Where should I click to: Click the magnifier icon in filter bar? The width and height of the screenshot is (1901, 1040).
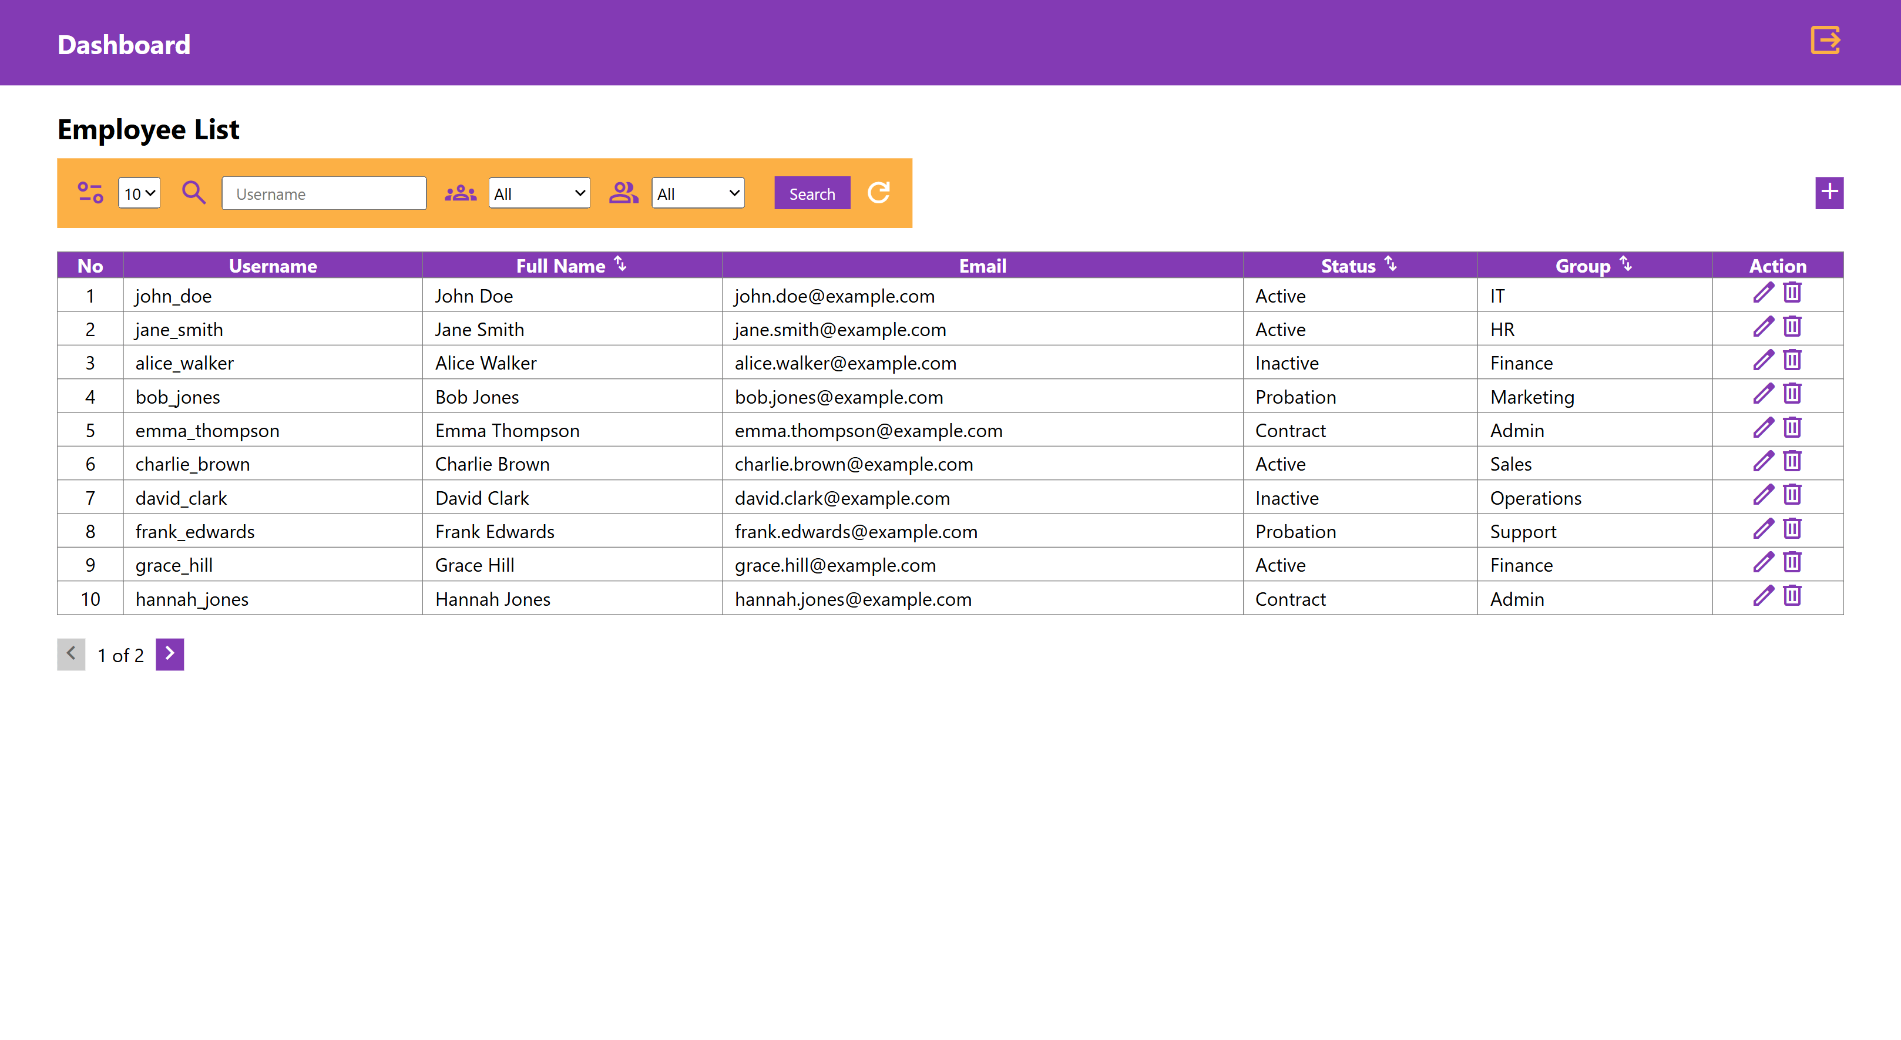(x=193, y=193)
